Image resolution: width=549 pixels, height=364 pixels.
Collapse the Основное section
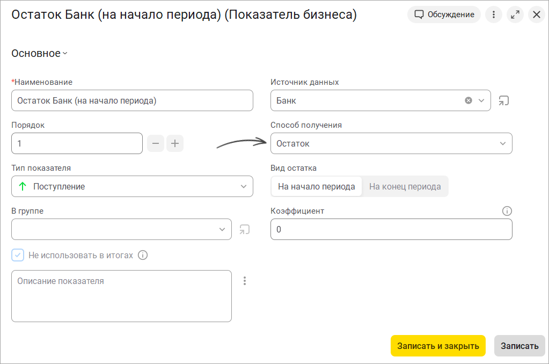pyautogui.click(x=39, y=53)
